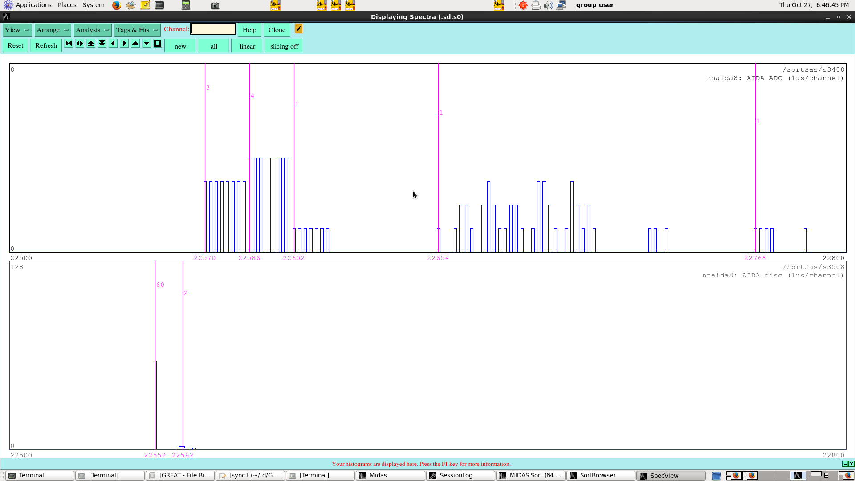Open the Analysis dropdown menu

coord(93,30)
